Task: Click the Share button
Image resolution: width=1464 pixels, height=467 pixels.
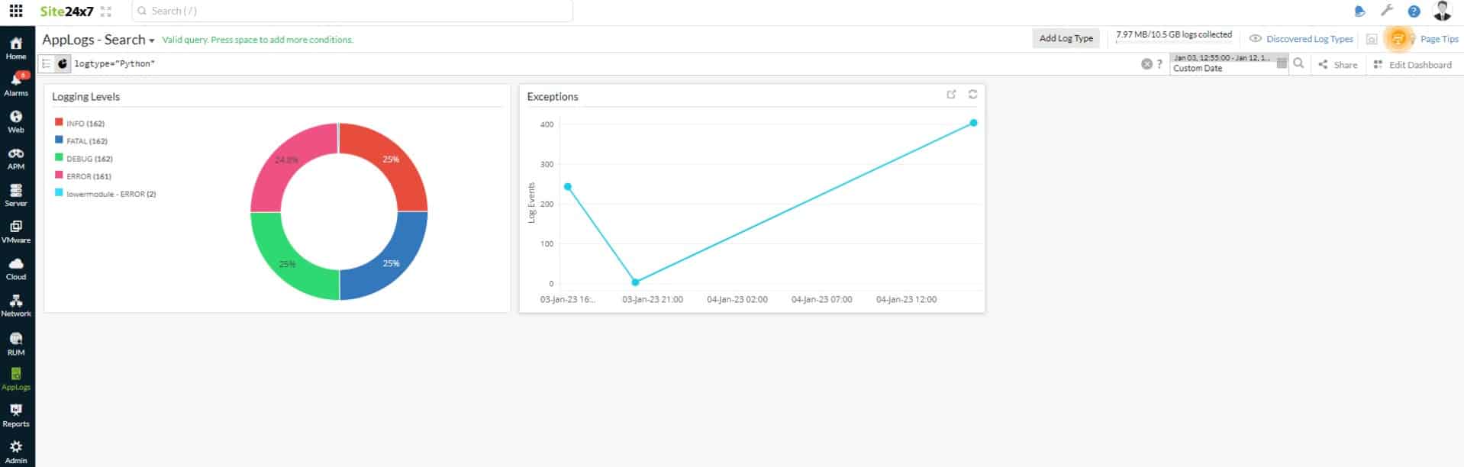Action: [x=1337, y=64]
